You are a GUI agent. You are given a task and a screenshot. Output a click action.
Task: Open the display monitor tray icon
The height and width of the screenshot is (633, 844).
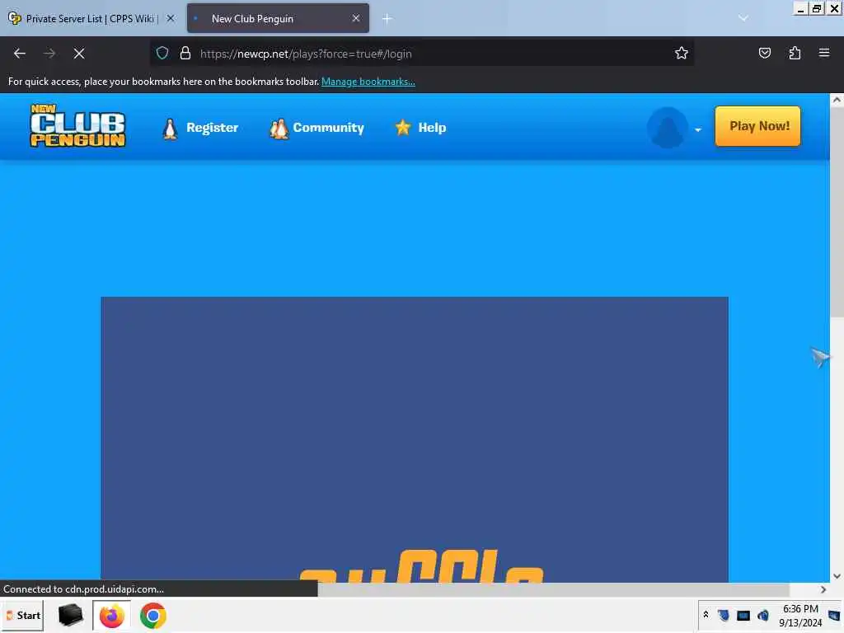743,615
